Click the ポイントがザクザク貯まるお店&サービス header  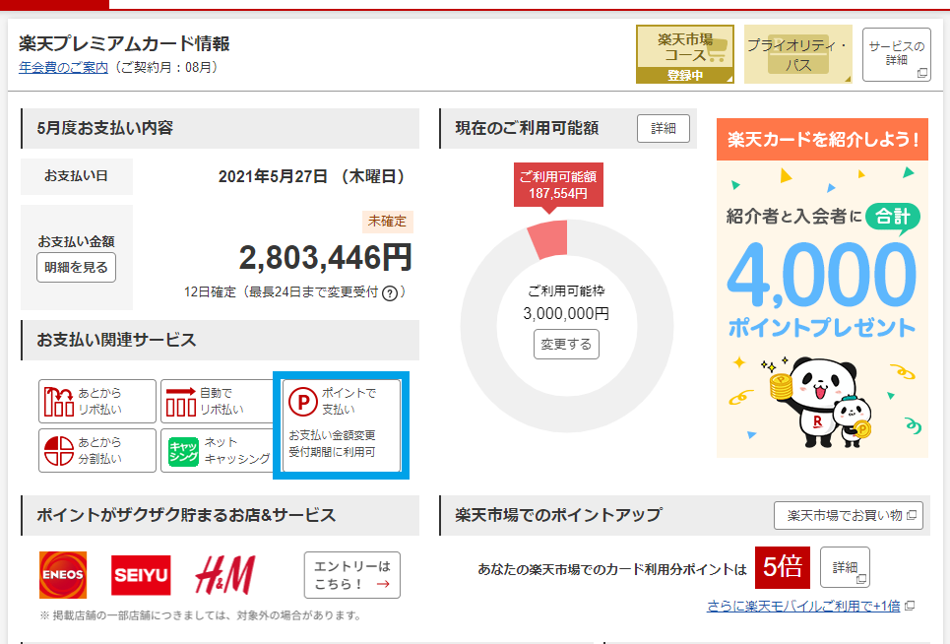220,516
